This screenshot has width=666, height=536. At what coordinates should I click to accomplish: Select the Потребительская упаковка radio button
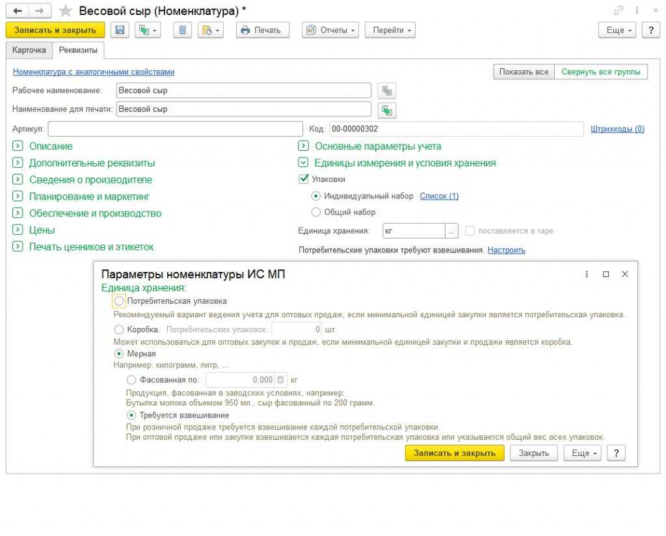click(119, 301)
